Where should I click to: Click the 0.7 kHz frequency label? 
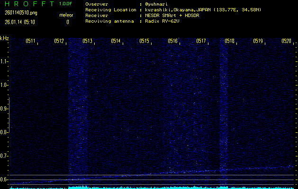point(3,156)
